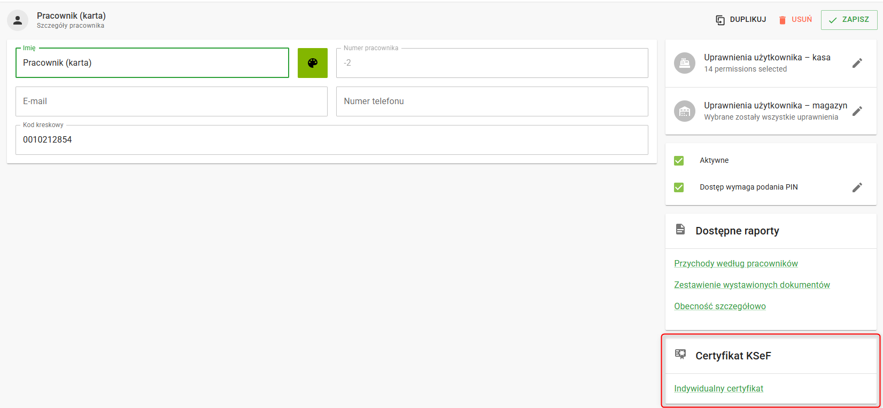Save changes with the ZAPISZ button

(849, 20)
